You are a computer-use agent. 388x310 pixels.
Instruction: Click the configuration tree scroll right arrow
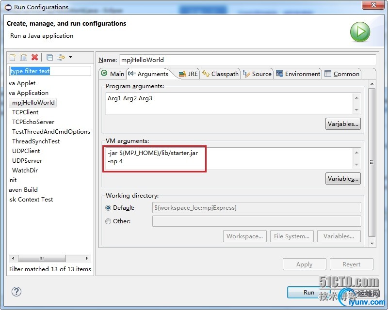[x=87, y=258]
